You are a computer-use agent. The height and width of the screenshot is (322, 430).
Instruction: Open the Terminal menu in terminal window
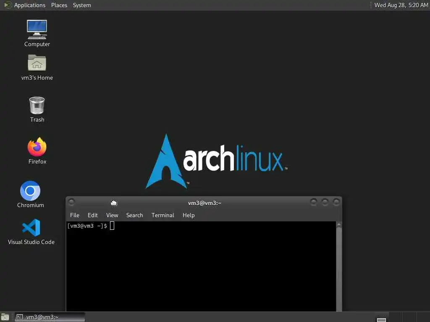click(x=163, y=215)
